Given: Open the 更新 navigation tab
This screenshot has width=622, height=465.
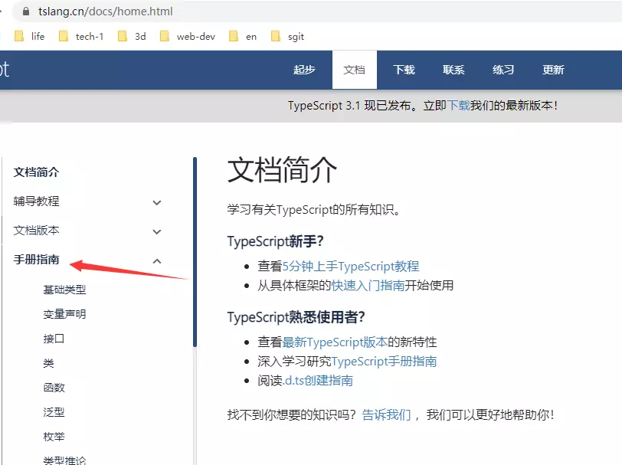Looking at the screenshot, I should click(553, 70).
